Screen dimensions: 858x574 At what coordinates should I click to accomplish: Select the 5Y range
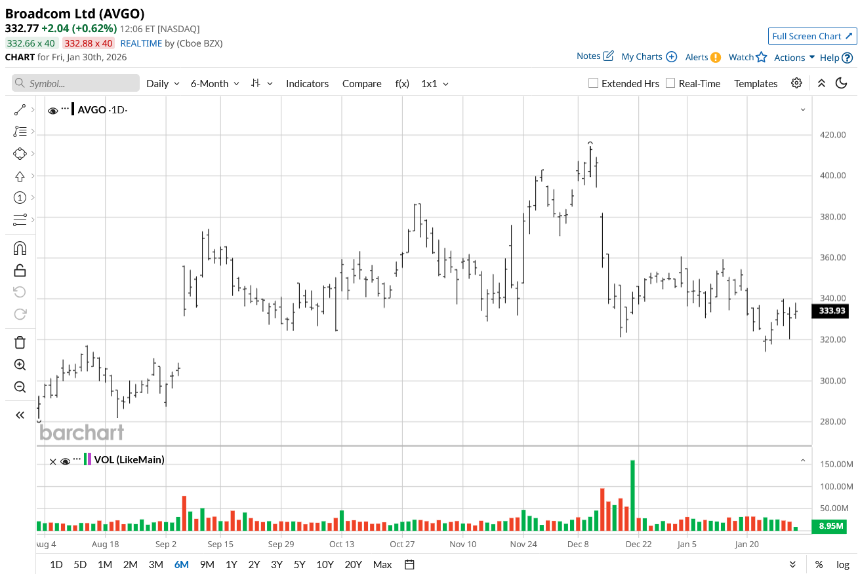click(x=299, y=564)
